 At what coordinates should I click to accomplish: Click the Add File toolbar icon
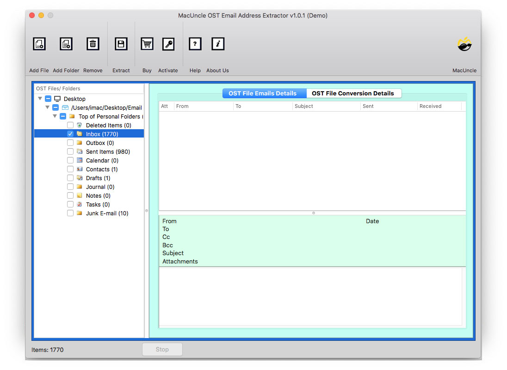pyautogui.click(x=39, y=44)
